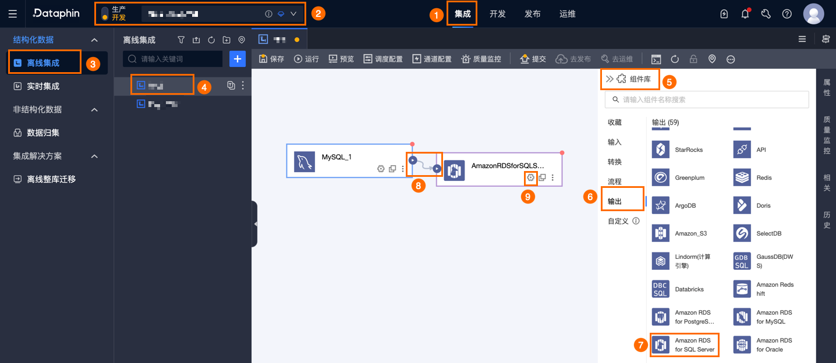Viewport: 836px width, 363px height.
Task: Select the 收藏 component category
Action: click(x=615, y=122)
